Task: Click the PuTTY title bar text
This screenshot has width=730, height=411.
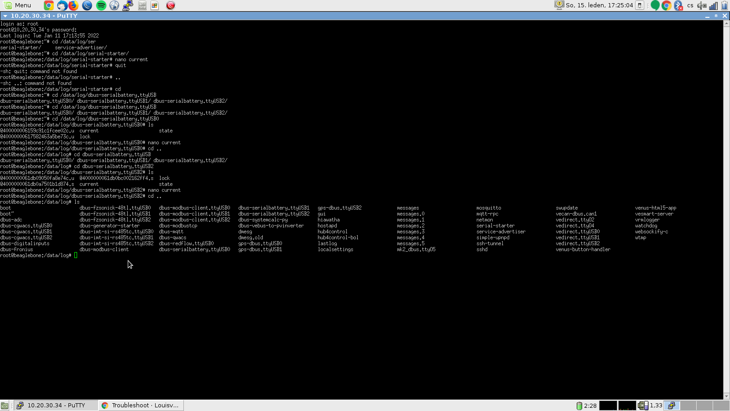Action: (x=44, y=16)
